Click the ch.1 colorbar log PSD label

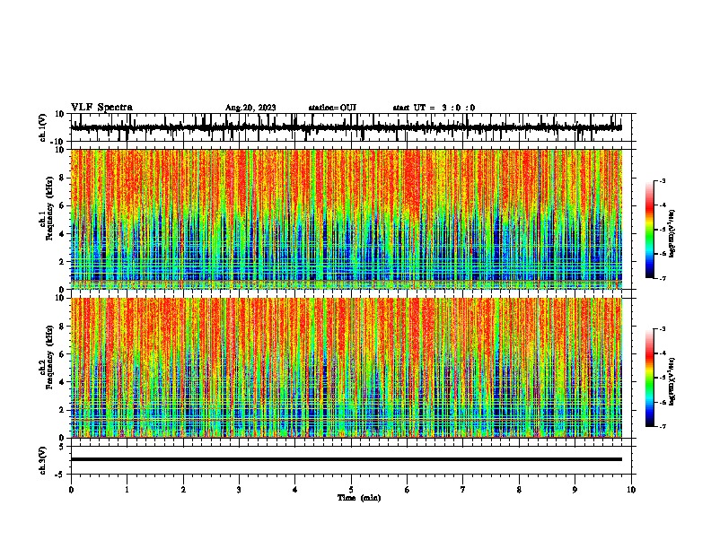[672, 234]
